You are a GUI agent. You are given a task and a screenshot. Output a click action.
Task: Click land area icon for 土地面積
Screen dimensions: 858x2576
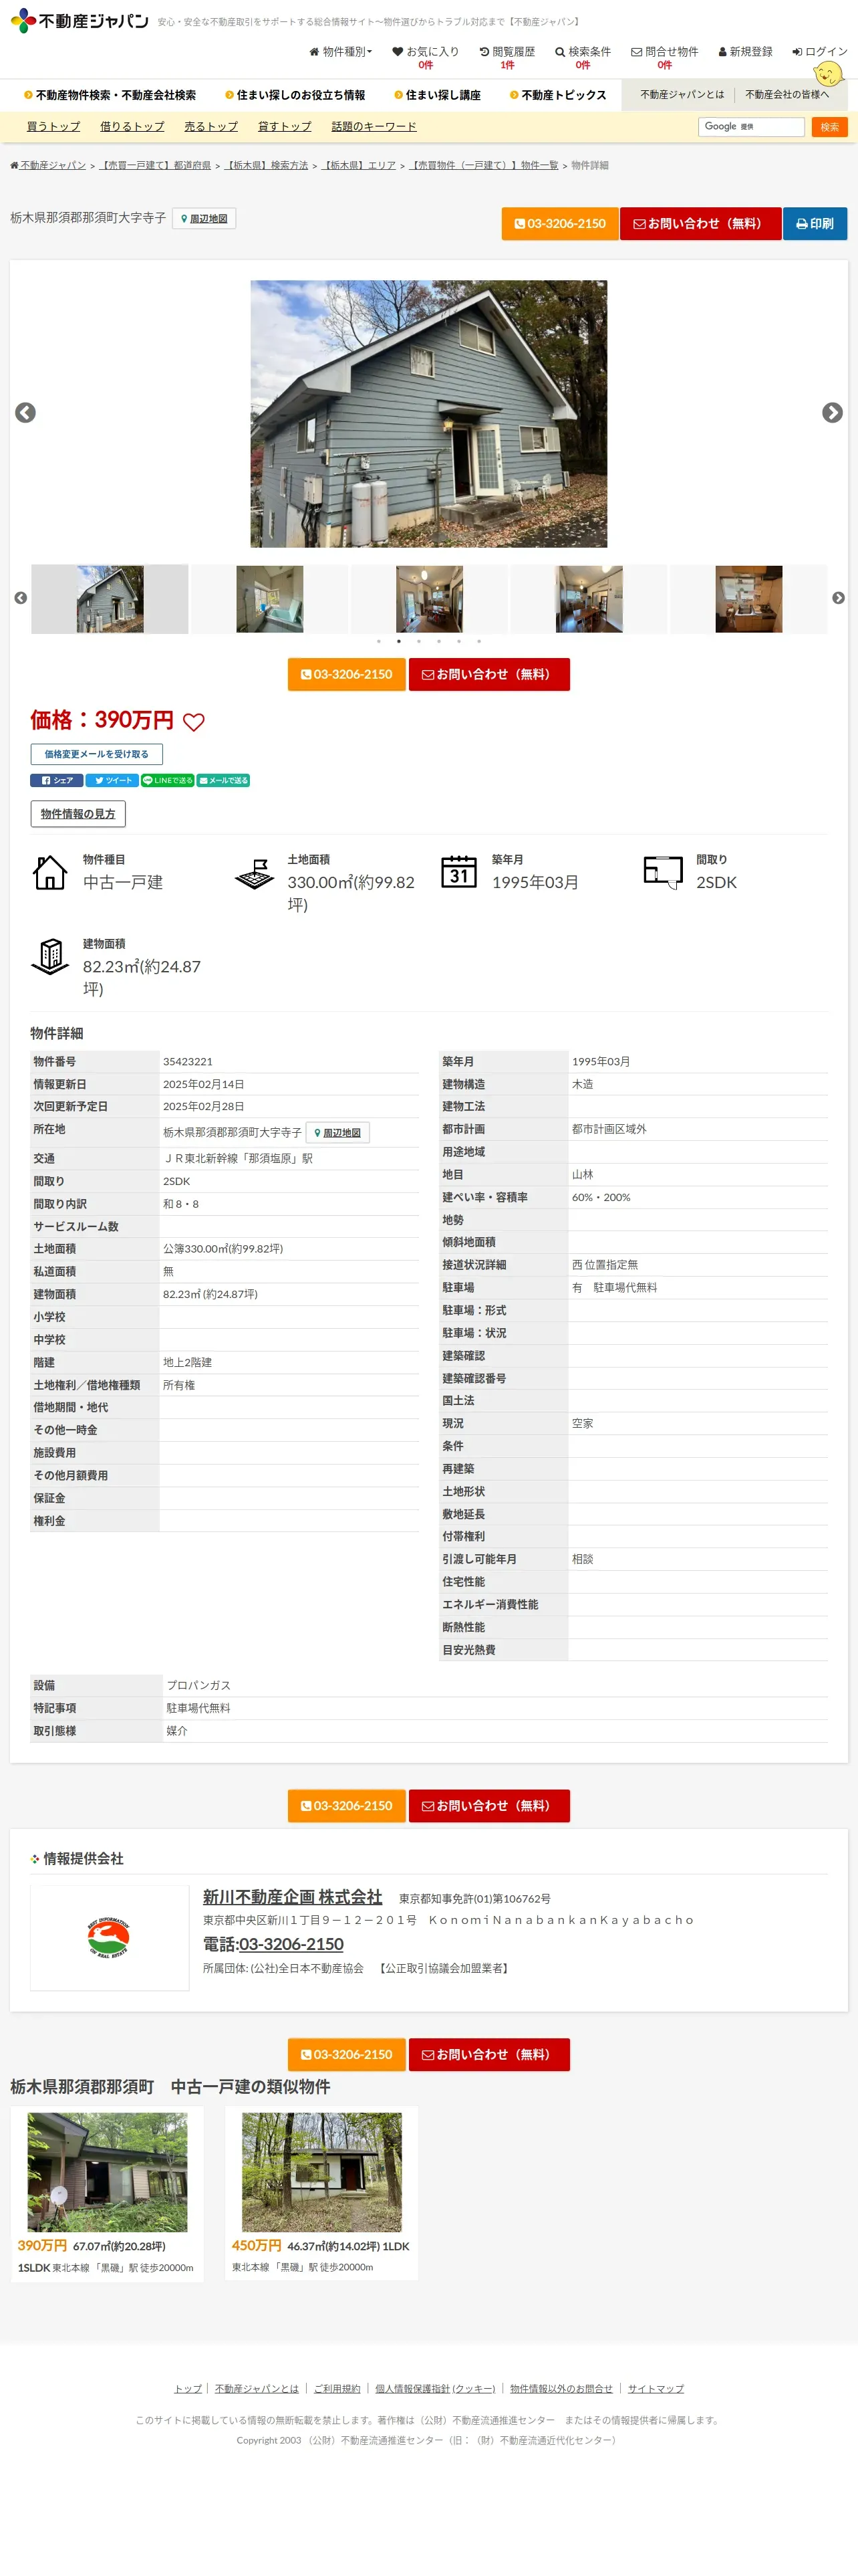coord(255,873)
